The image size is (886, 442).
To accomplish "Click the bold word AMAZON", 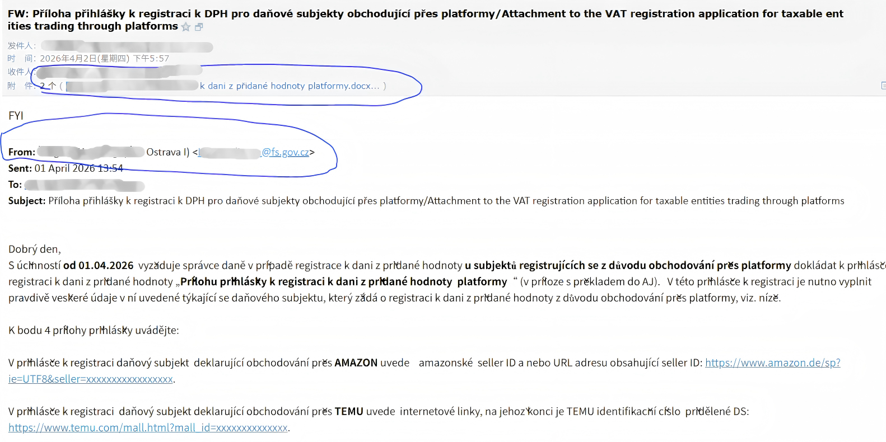I will click(x=356, y=363).
